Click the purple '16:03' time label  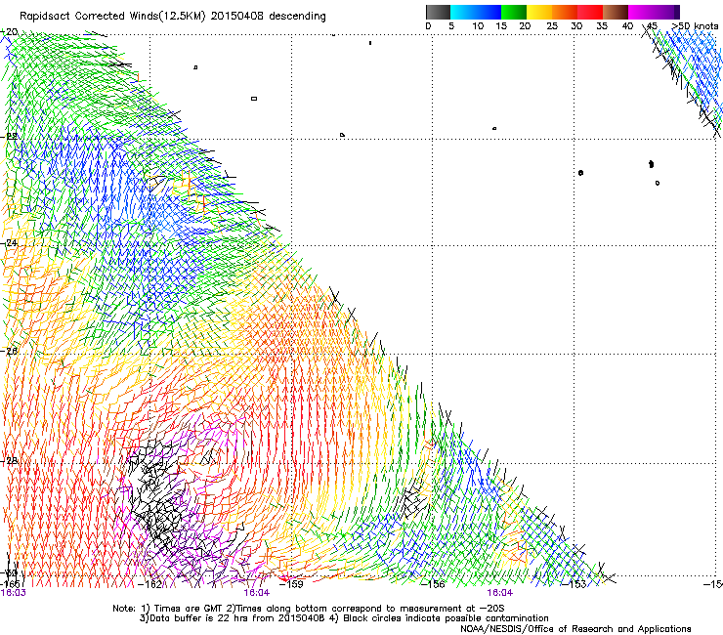click(14, 593)
